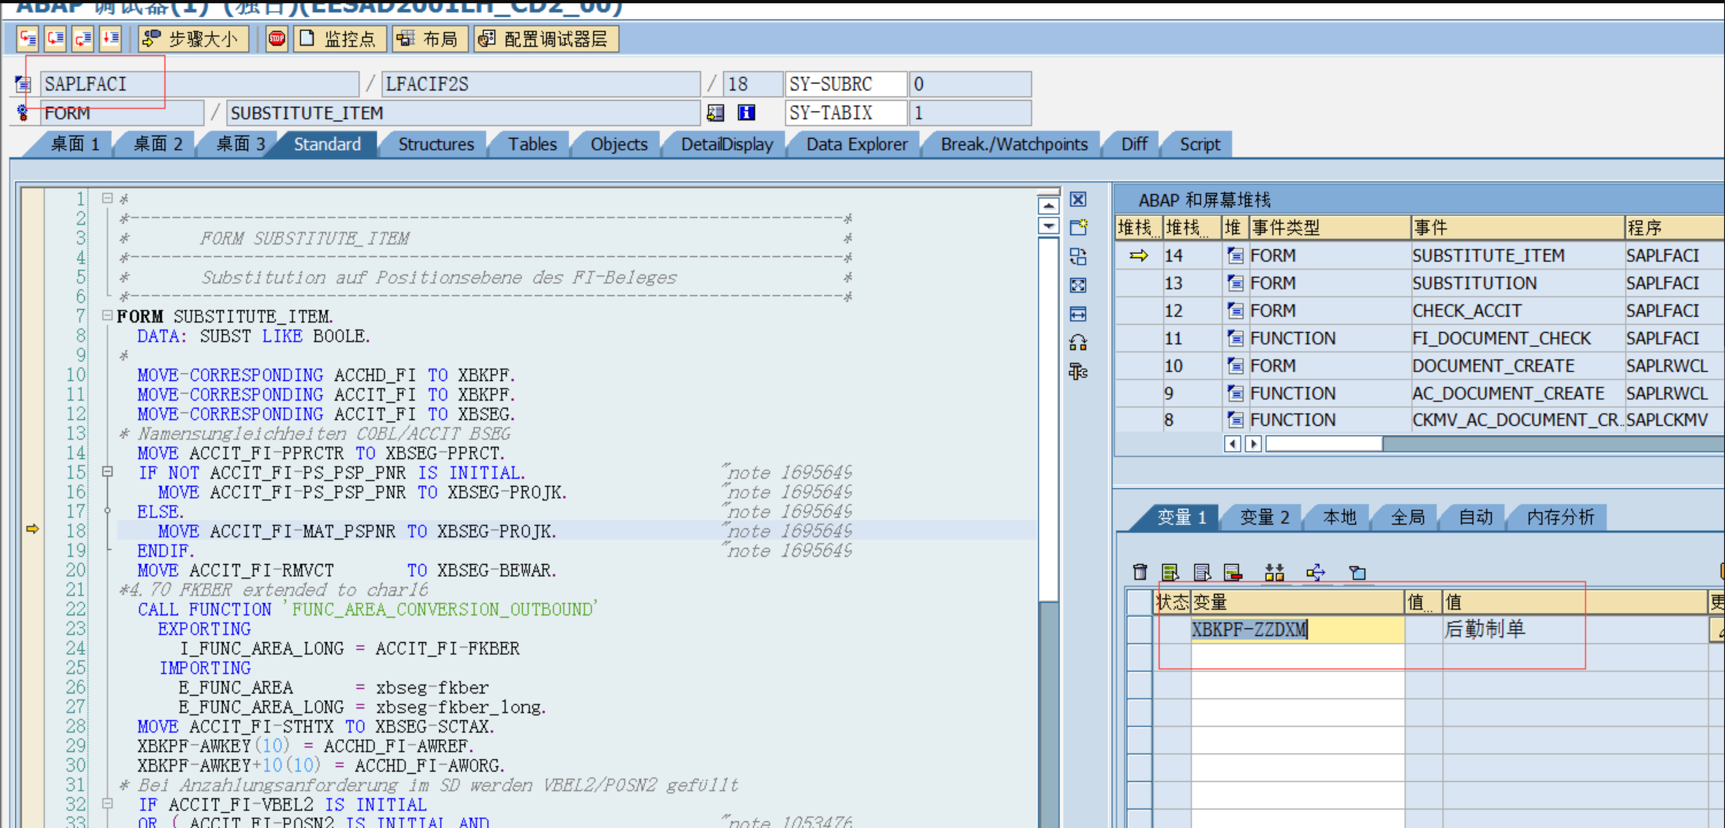Click the stack table scroll-right arrow
This screenshot has height=828, width=1725.
coord(1253,443)
